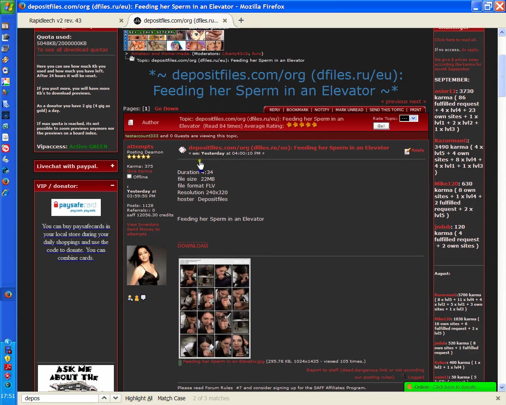Viewport: 506px width, 405px height.
Task: Expand hidden system tray icons arrow
Action: pos(8,342)
